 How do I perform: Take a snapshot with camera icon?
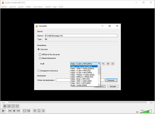click(9, 106)
